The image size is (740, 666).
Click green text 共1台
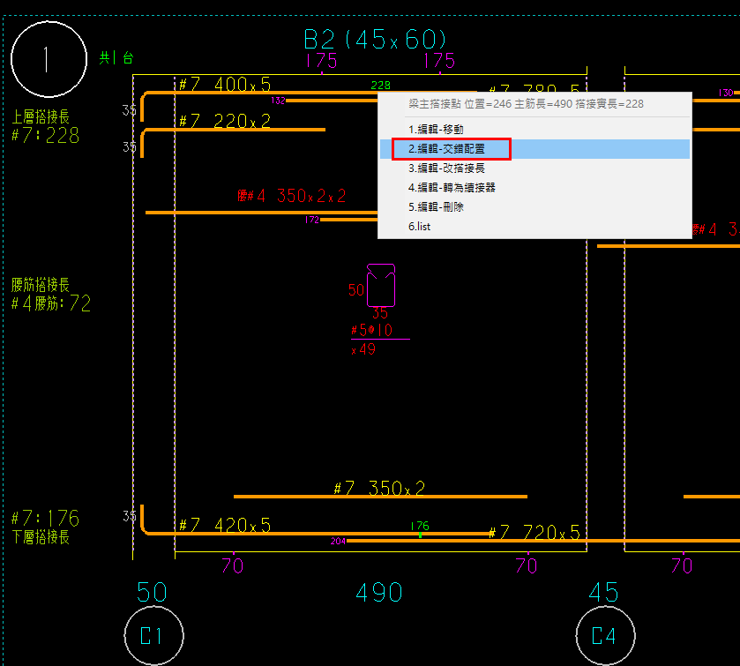pyautogui.click(x=116, y=57)
